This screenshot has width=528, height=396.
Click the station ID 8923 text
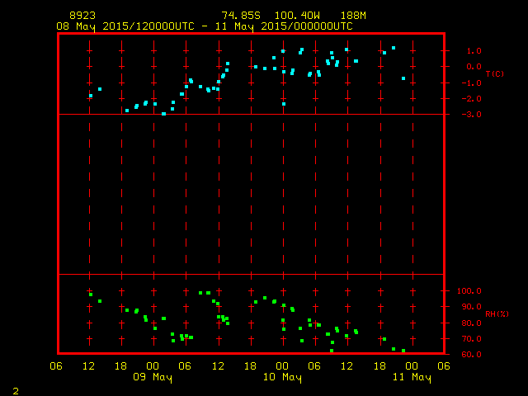(82, 16)
